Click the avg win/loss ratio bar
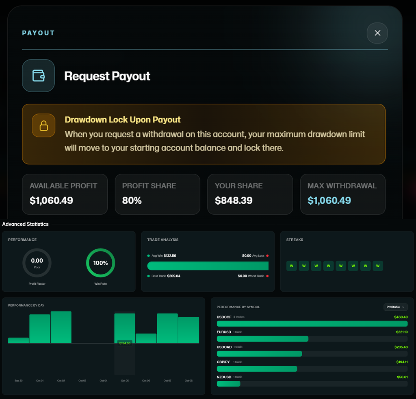The height and width of the screenshot is (399, 416). (208, 266)
